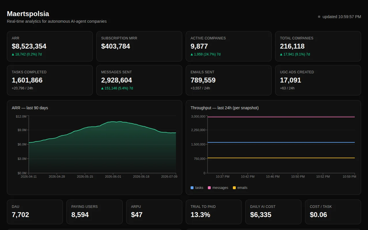Click the blue tasks line in throughput chart
The height and width of the screenshot is (230, 368).
point(281,142)
